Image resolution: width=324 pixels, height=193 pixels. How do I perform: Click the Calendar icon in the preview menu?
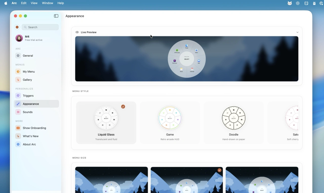click(x=192, y=69)
